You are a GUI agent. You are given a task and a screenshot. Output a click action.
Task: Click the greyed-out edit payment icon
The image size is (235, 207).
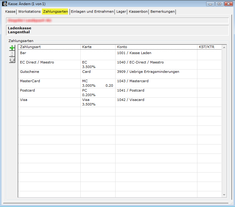(x=12, y=54)
